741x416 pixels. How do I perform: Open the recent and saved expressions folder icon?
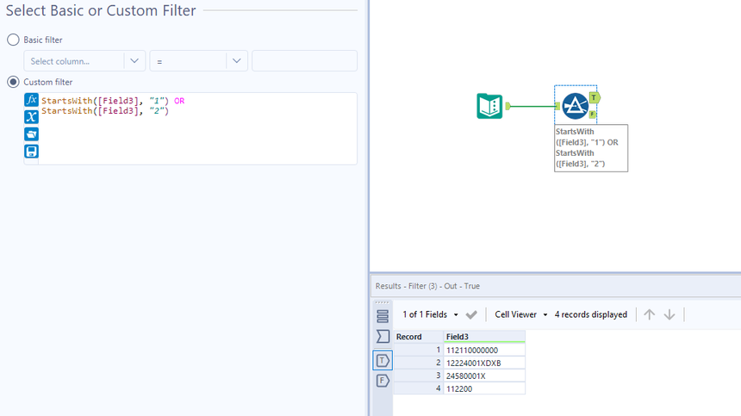(31, 134)
